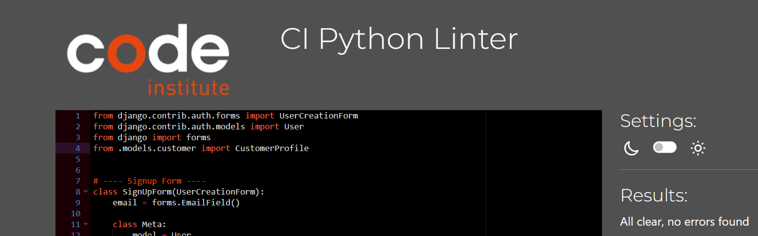The height and width of the screenshot is (236, 758).
Task: Click line number 1 in gutter
Action: [78, 116]
